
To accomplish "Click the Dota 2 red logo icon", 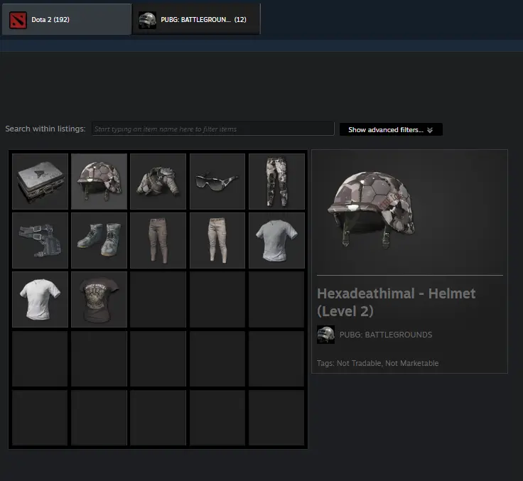I will tap(18, 20).
